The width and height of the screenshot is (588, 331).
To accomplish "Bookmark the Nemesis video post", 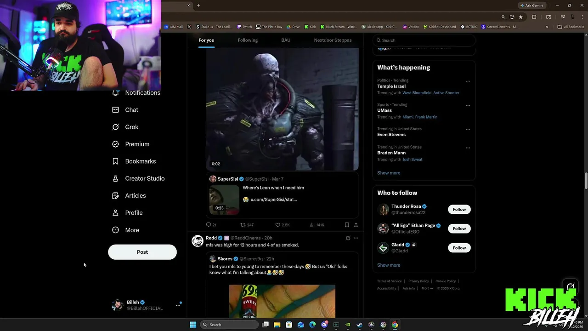I will coord(347,225).
